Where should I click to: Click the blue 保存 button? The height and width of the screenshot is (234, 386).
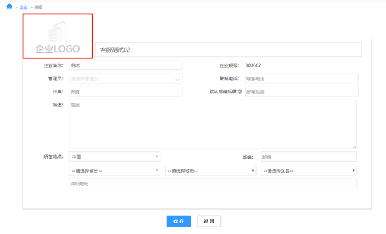pos(179,221)
